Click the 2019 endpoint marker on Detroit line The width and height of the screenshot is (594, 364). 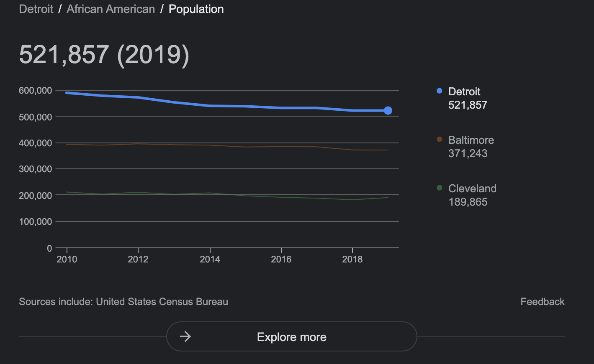pyautogui.click(x=388, y=110)
